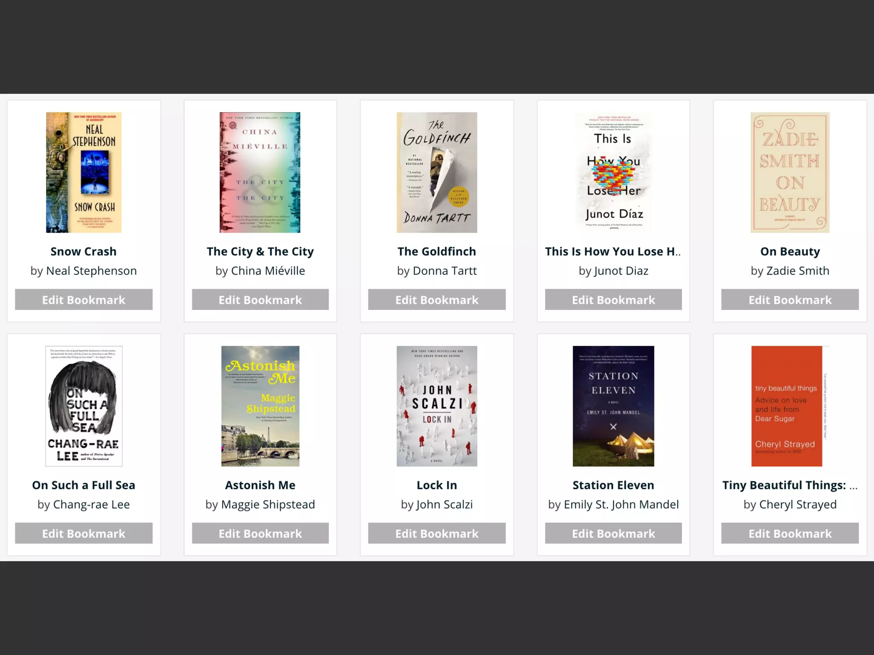
Task: Edit bookmark for Junot Diaz book
Action: (x=613, y=299)
